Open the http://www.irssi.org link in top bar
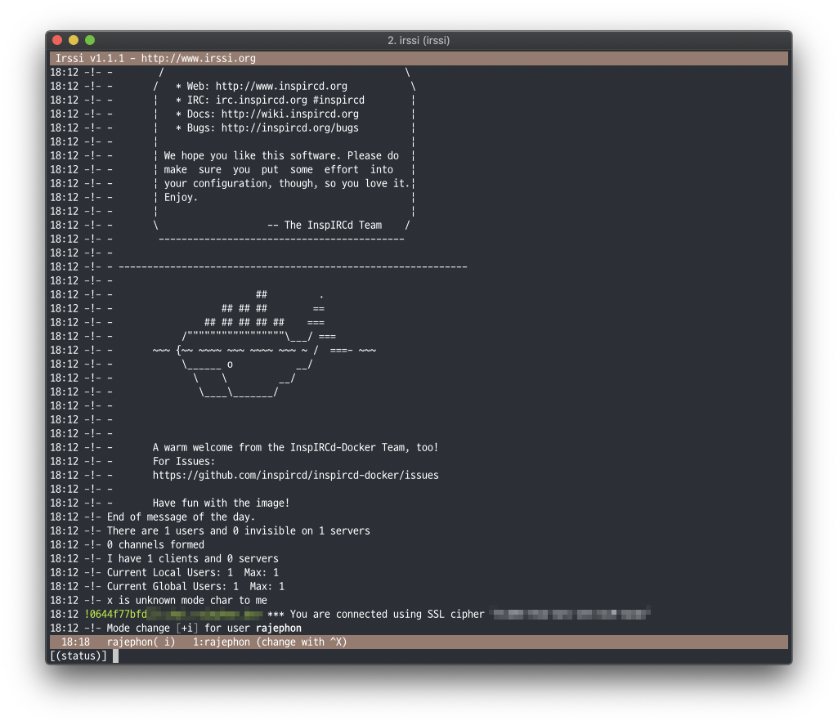 tap(199, 58)
